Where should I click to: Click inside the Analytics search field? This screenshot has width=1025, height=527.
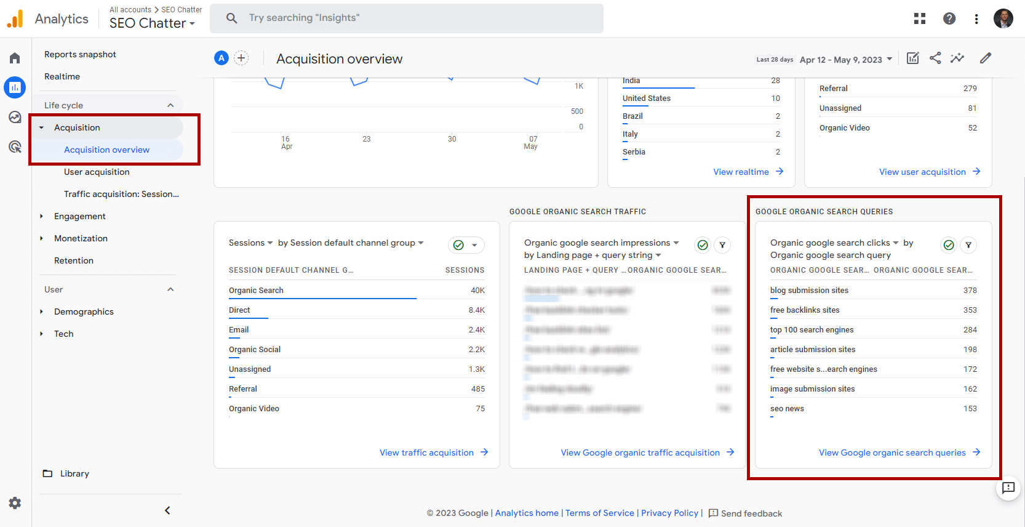[x=407, y=18]
